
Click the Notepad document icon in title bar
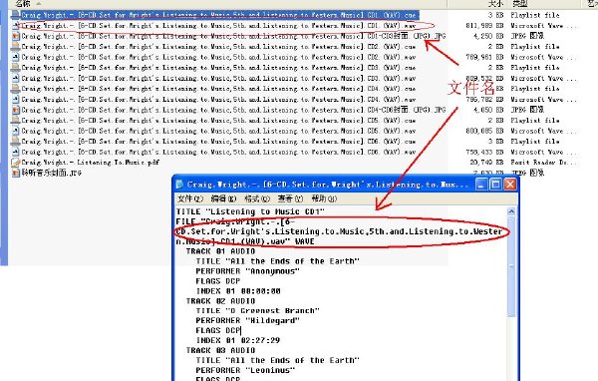(179, 185)
